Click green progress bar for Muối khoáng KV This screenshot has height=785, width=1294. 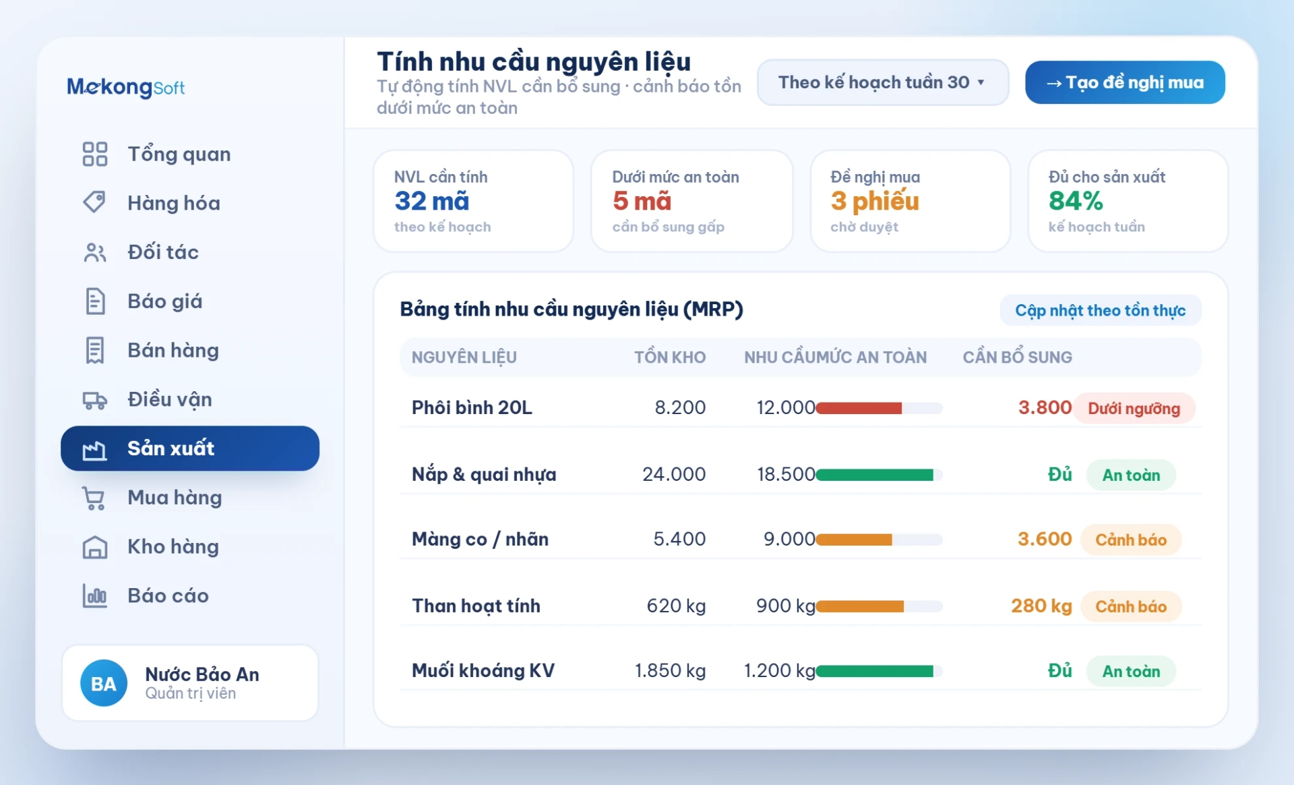[879, 671]
